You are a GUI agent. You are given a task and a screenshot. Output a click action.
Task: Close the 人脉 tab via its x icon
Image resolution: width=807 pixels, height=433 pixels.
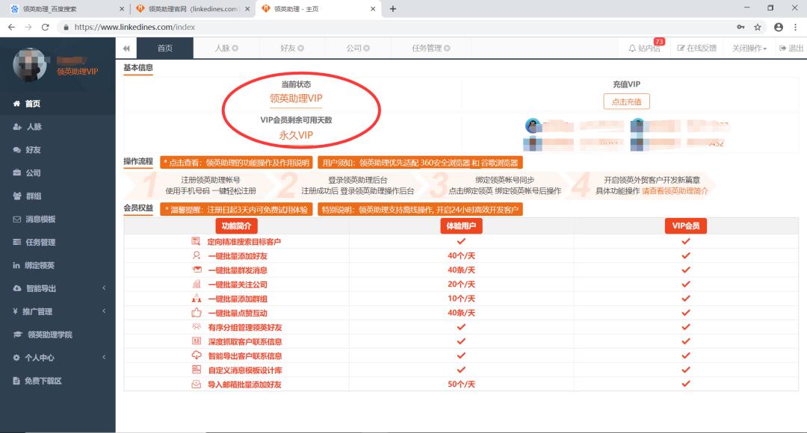(235, 49)
